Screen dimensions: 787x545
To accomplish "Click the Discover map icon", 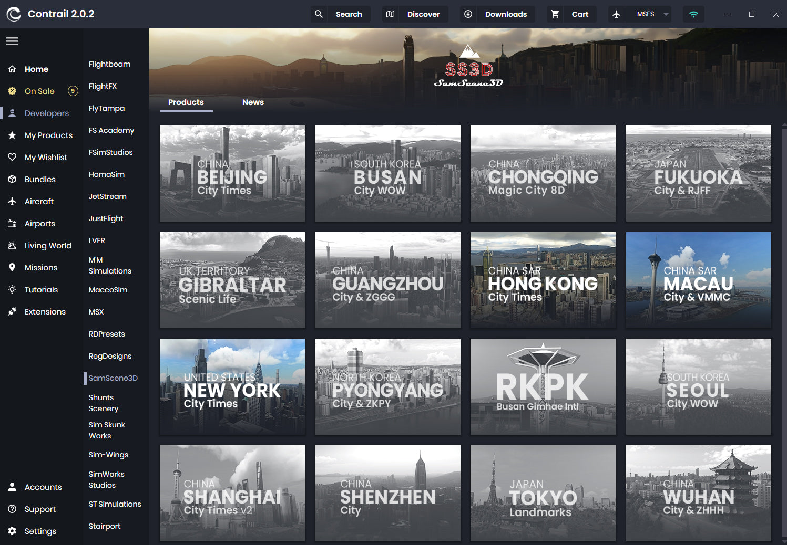I will [390, 14].
